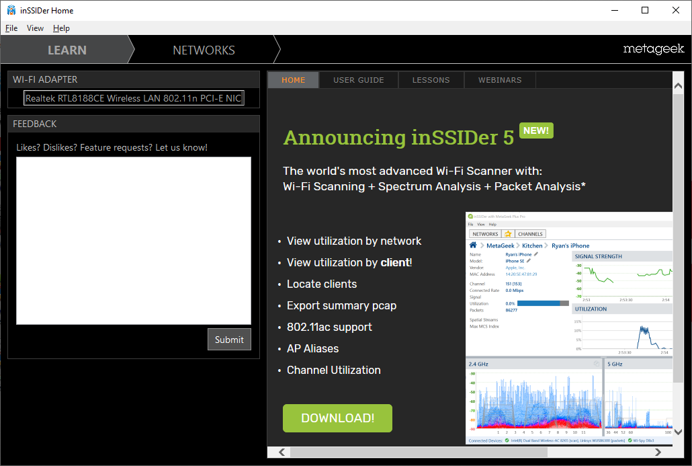Go to the LESSONS tab
The height and width of the screenshot is (466, 692).
(431, 80)
